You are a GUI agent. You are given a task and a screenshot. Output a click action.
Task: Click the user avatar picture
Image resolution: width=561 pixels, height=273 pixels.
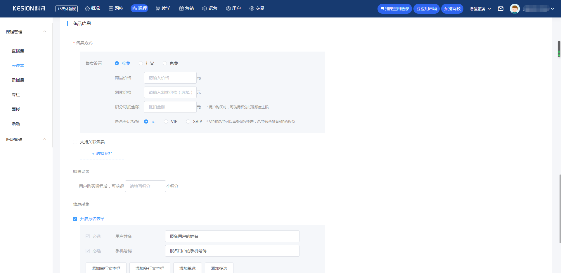(x=515, y=9)
